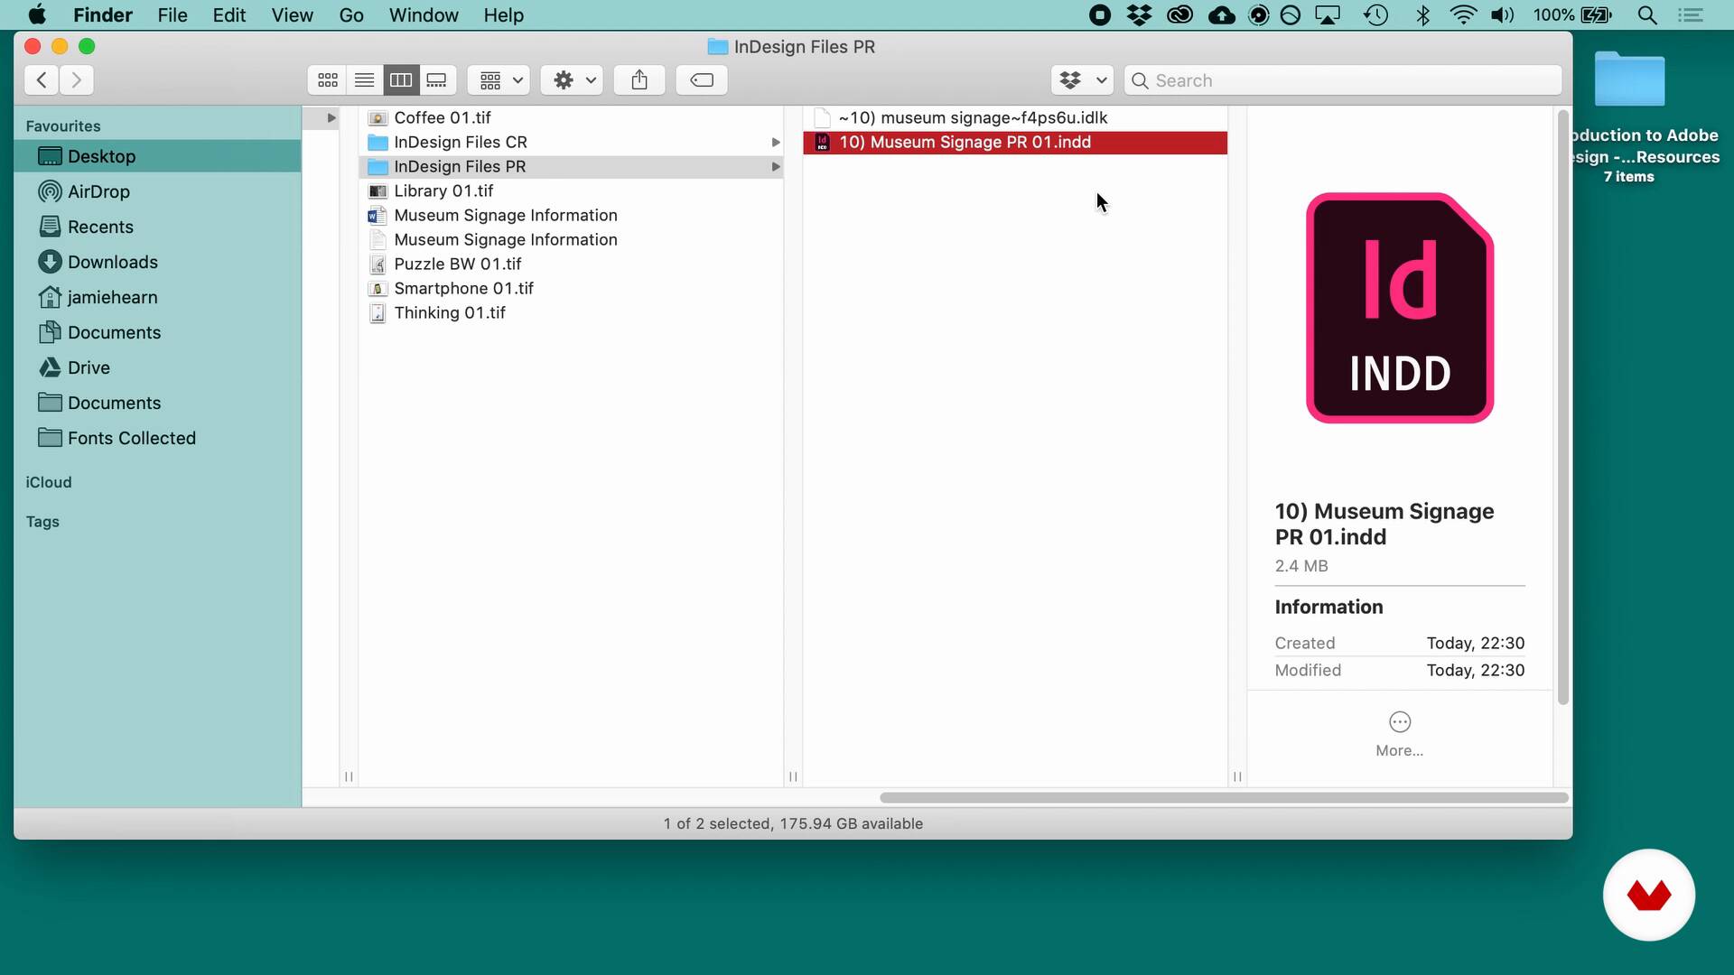The height and width of the screenshot is (975, 1734).
Task: Switch to icon view in Finder toolbar
Action: [x=328, y=80]
